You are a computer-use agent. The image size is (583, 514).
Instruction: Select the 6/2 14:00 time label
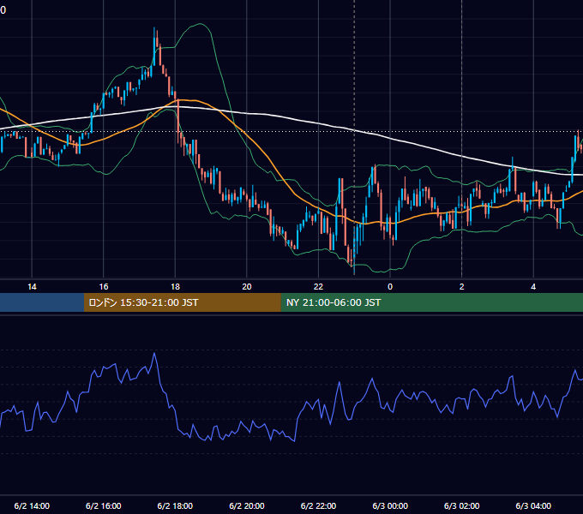32,505
